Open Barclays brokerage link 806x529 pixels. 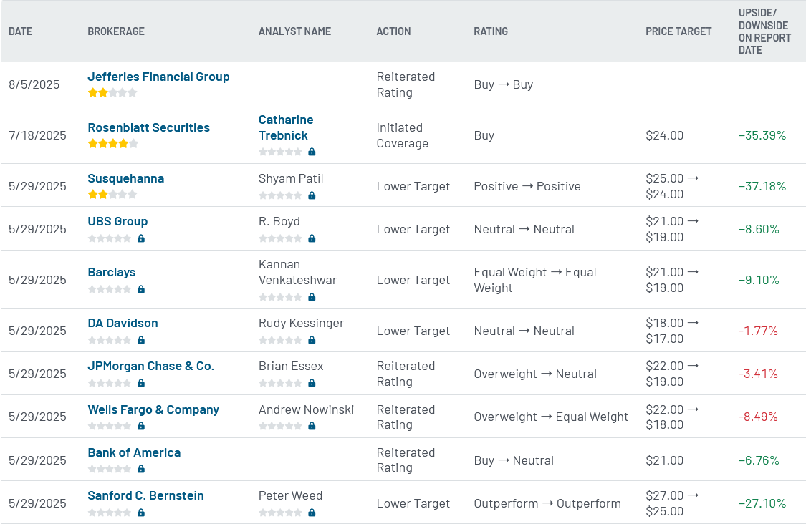pos(112,272)
